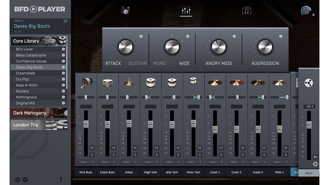Click the exclamation warning icon
This screenshot has height=185, width=329.
pos(61,180)
